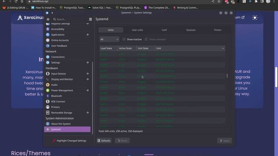Open the Editing GRUB bookmark

pos(16,8)
